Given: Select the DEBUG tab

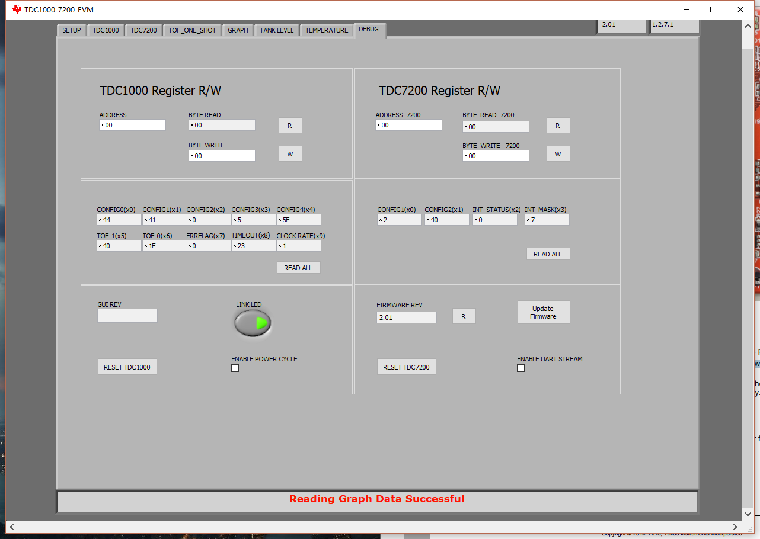Looking at the screenshot, I should point(369,30).
